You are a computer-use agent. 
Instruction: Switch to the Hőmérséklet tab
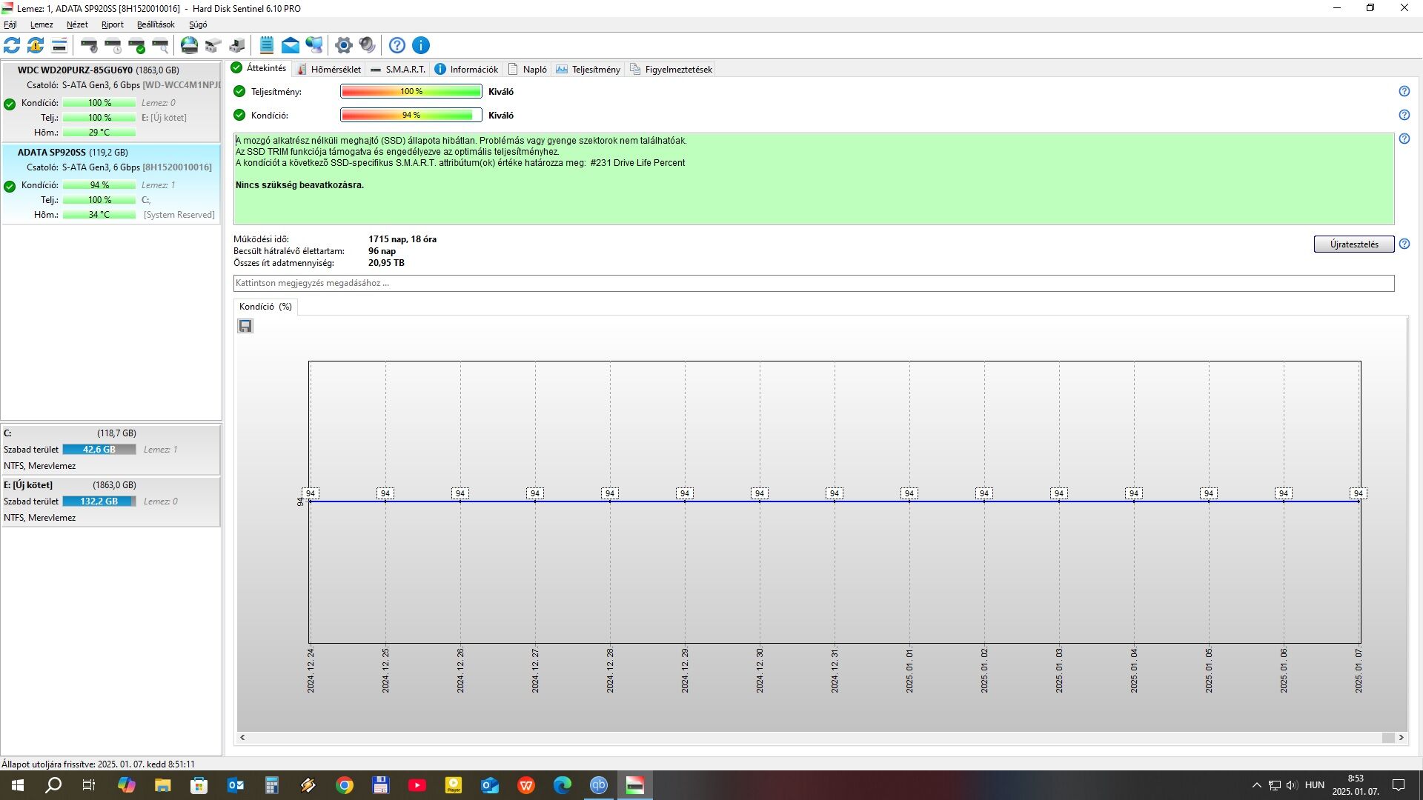pos(328,70)
